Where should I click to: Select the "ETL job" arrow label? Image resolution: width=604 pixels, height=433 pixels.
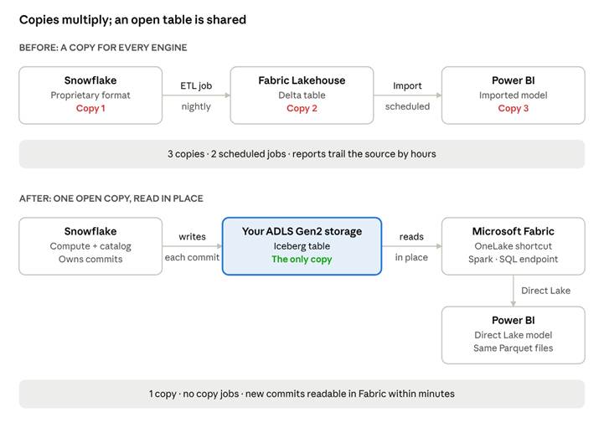click(196, 86)
